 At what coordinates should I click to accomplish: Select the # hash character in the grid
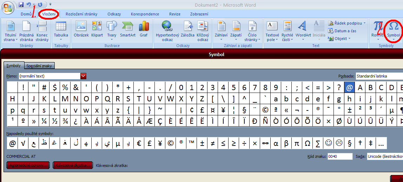(44, 87)
